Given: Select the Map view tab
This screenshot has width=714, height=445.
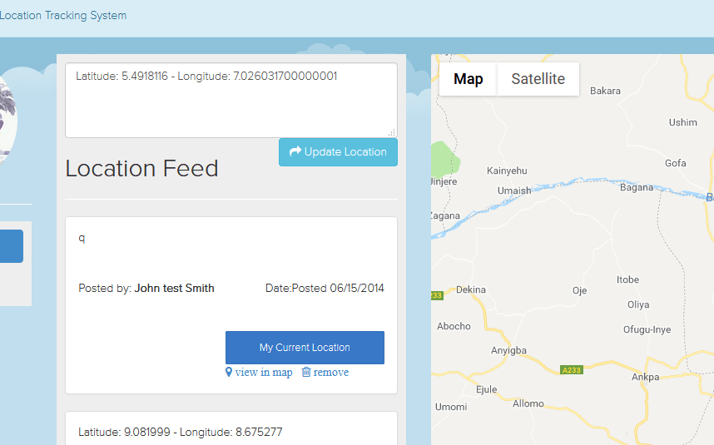Looking at the screenshot, I should [469, 79].
